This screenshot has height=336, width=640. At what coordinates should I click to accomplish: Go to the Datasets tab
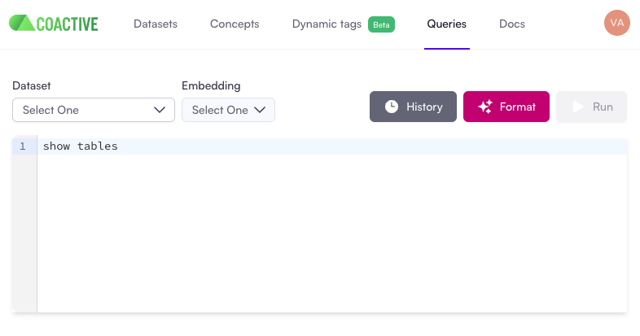[x=155, y=24]
